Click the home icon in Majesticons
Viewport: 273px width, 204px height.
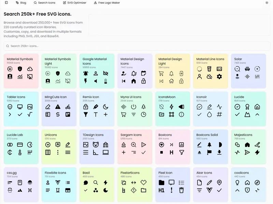[x=247, y=145]
